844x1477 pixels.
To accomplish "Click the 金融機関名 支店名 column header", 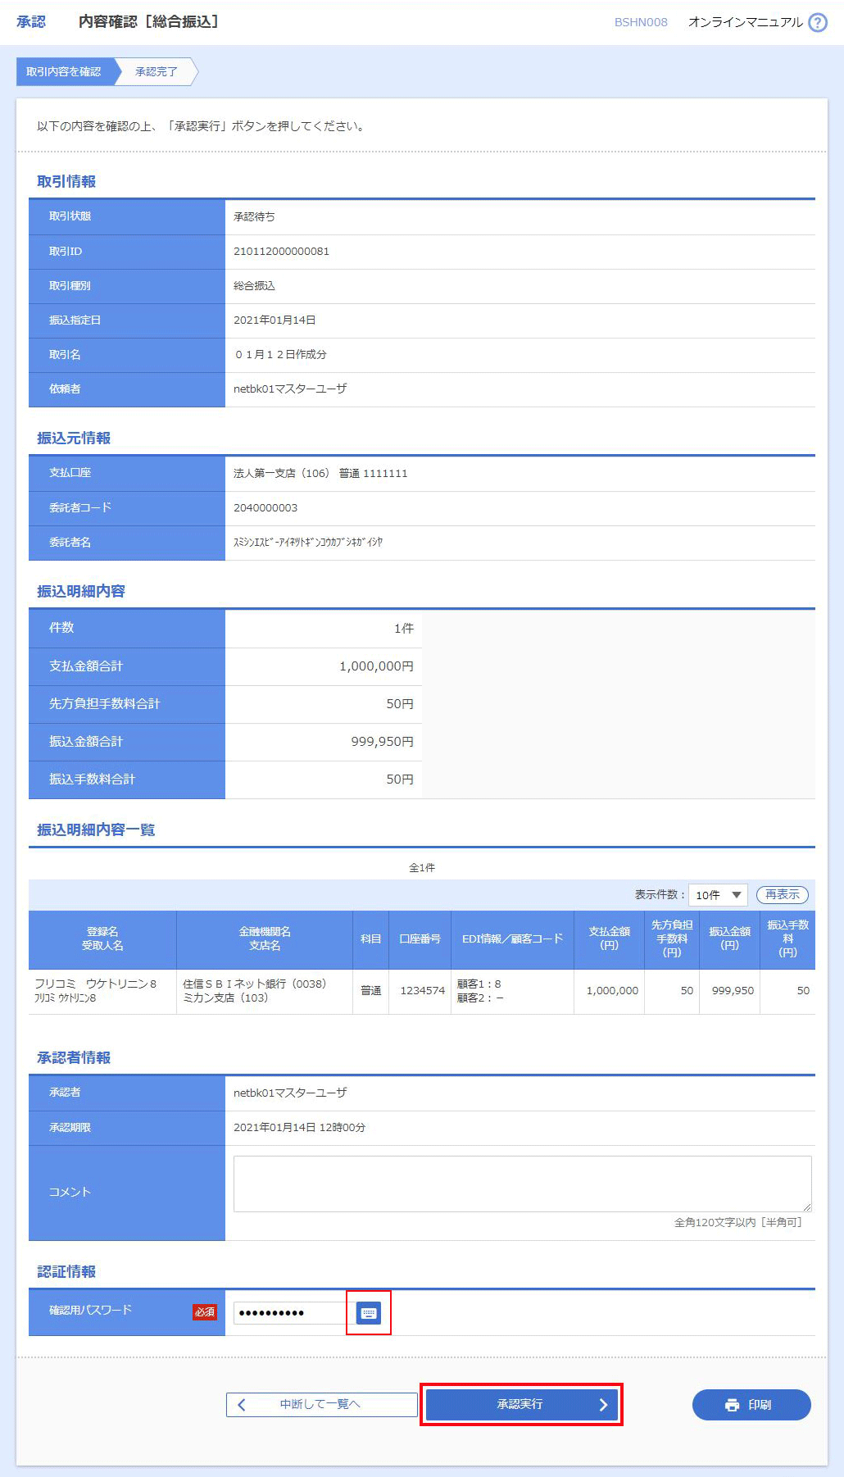I will [265, 938].
